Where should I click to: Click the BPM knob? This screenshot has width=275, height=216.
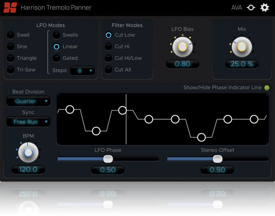point(28,152)
